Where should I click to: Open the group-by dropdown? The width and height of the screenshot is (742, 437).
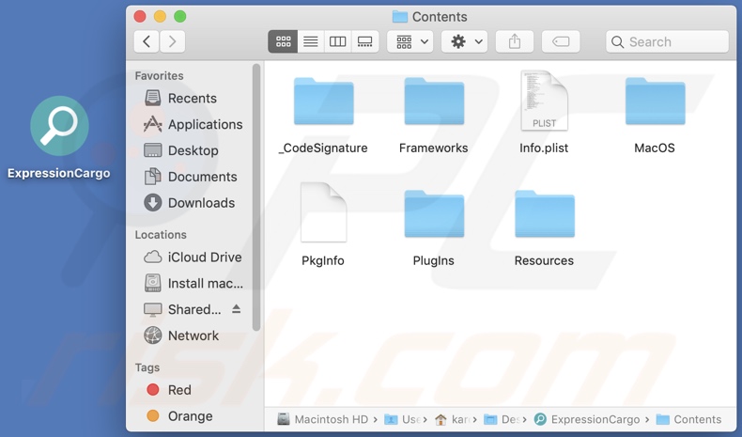410,41
